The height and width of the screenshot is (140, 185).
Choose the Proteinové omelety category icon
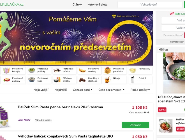click(x=82, y=71)
